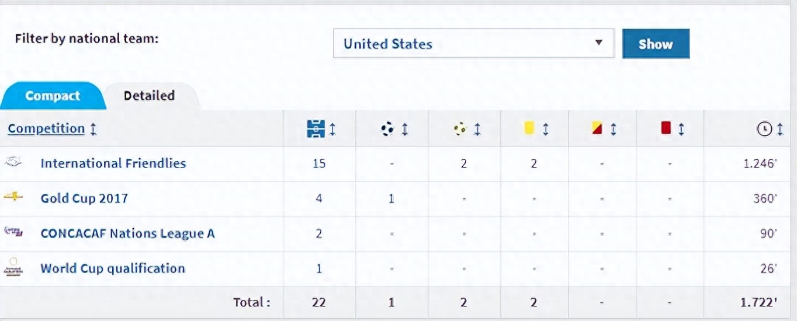The image size is (797, 321).
Task: Open the Gold Cup 2017 link
Action: click(x=84, y=198)
